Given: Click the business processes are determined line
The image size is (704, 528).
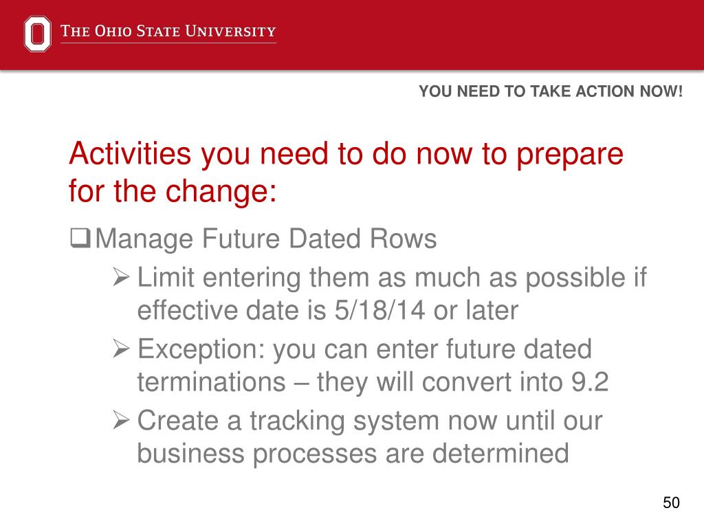Looking at the screenshot, I should pos(353,454).
